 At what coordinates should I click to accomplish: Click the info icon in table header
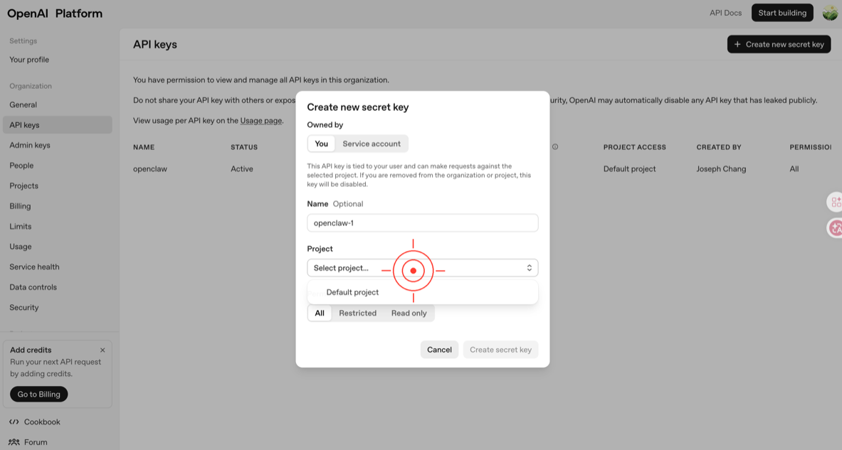(x=555, y=147)
